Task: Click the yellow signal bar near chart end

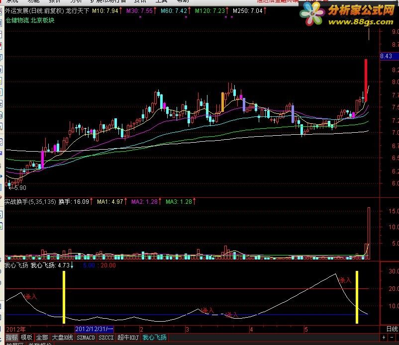Action: [357, 297]
